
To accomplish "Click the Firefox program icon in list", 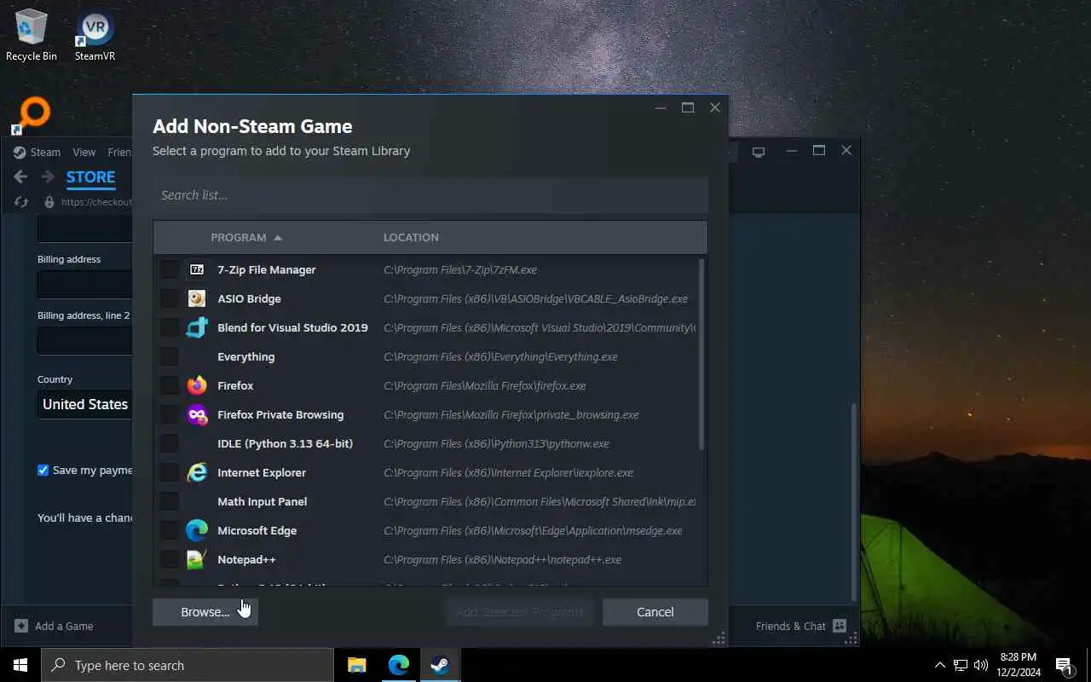I will pyautogui.click(x=197, y=385).
